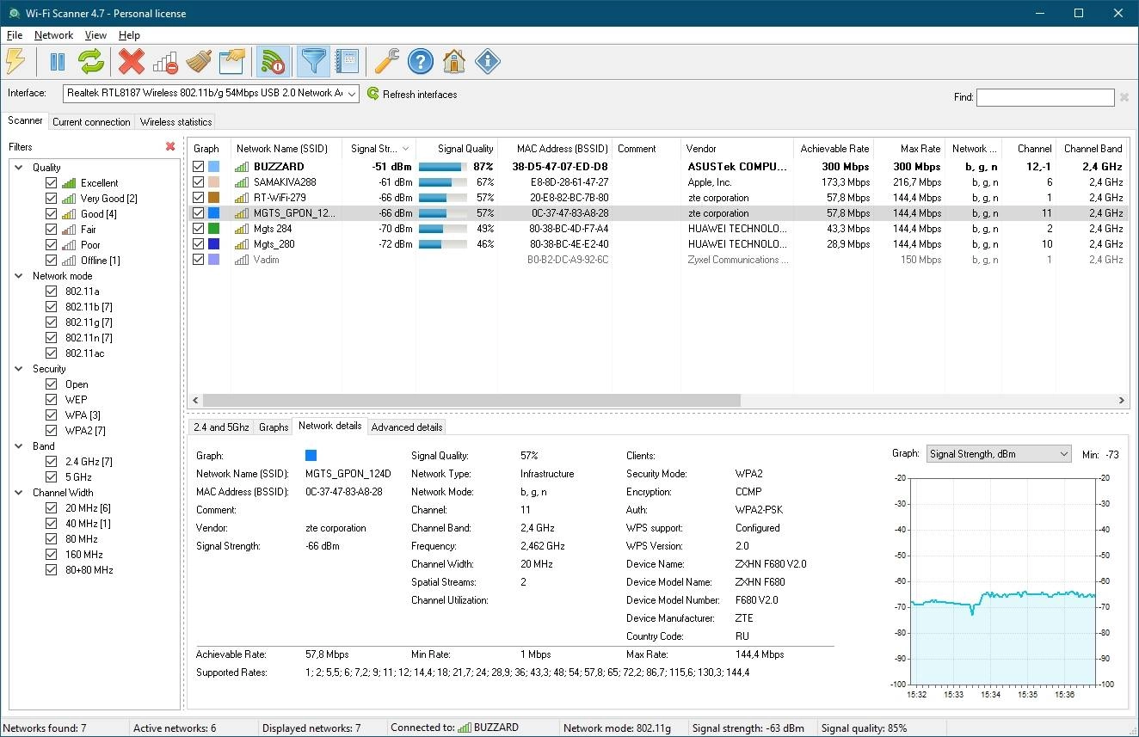Click the signal icon beside Mgts_280

point(243,244)
